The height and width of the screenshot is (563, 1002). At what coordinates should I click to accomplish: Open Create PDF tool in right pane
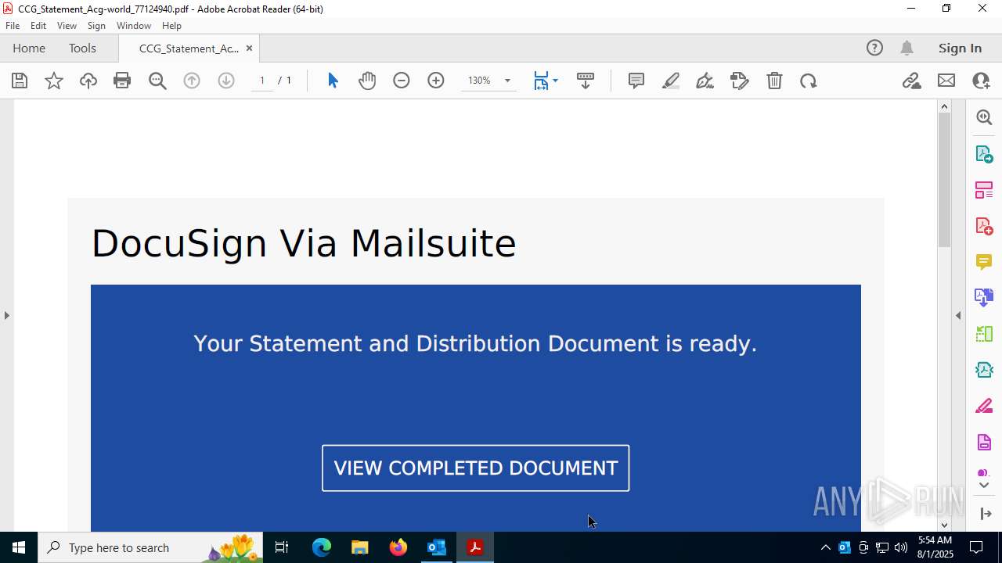click(x=984, y=226)
